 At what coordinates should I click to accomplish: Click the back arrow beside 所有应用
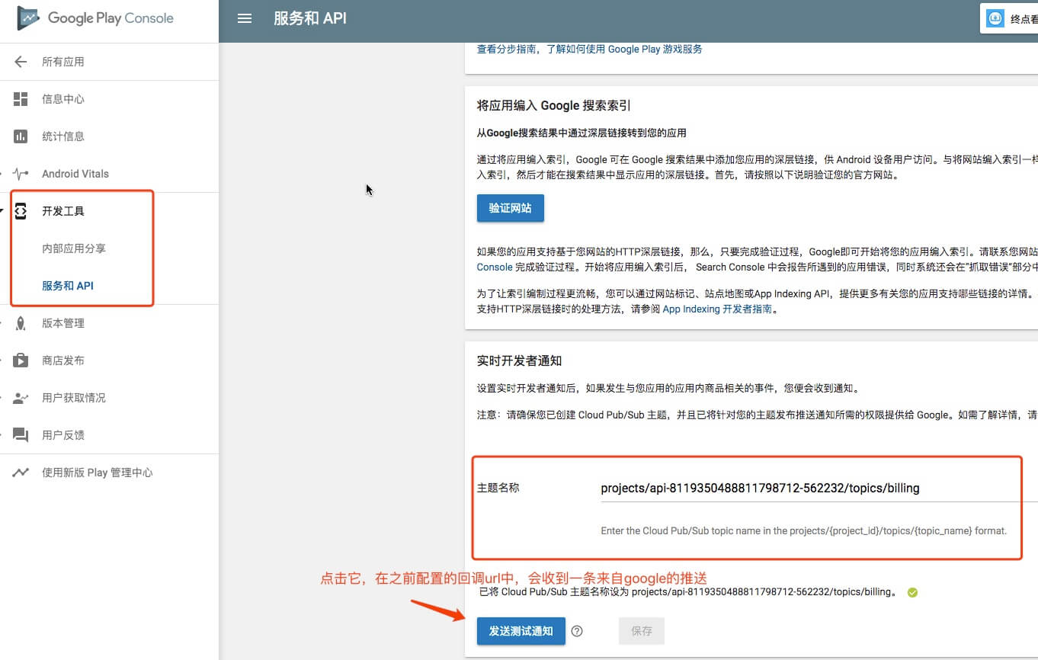point(21,62)
